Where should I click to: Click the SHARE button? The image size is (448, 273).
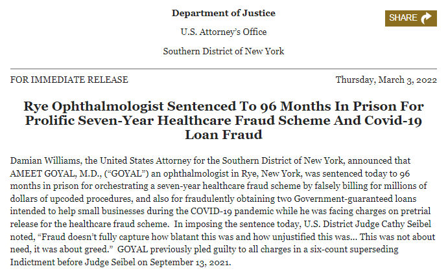410,18
